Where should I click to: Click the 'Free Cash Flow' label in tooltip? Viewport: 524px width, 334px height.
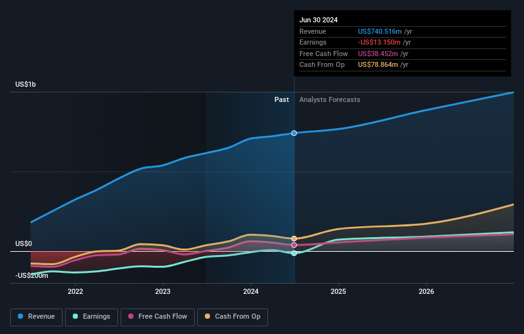point(324,54)
